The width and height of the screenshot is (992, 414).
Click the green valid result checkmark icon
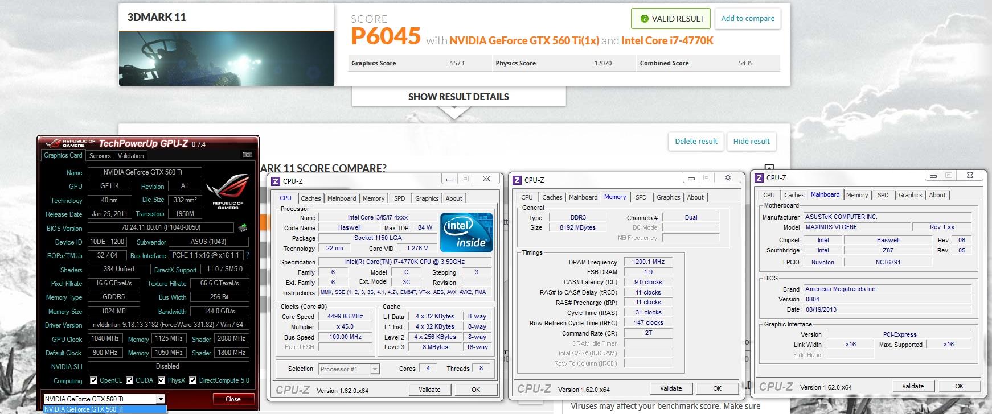644,19
